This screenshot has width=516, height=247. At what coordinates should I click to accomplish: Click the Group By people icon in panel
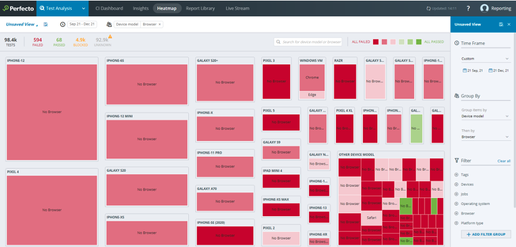point(456,96)
